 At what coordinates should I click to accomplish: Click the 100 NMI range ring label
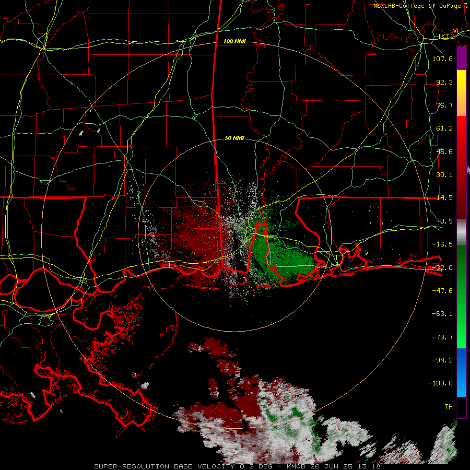(x=234, y=41)
